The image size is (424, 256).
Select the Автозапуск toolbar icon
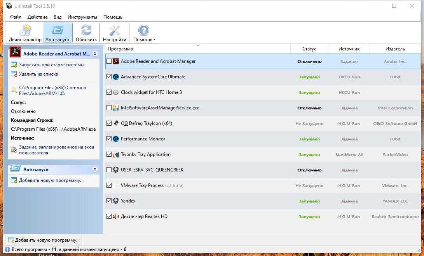58,30
